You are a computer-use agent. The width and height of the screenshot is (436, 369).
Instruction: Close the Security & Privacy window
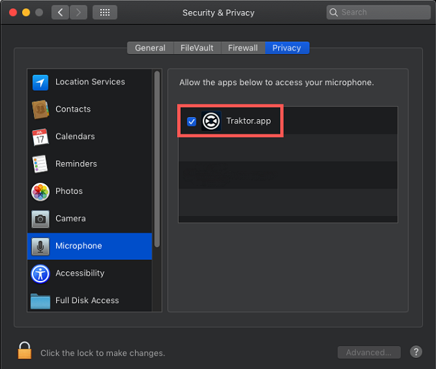point(12,12)
